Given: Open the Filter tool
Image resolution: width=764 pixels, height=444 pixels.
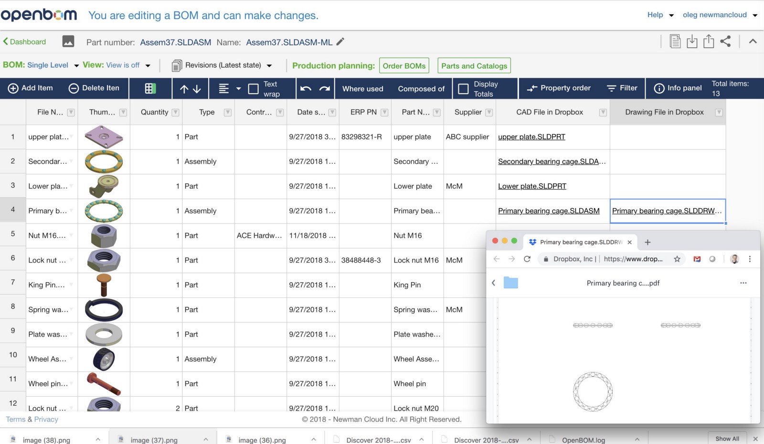Looking at the screenshot, I should point(622,88).
